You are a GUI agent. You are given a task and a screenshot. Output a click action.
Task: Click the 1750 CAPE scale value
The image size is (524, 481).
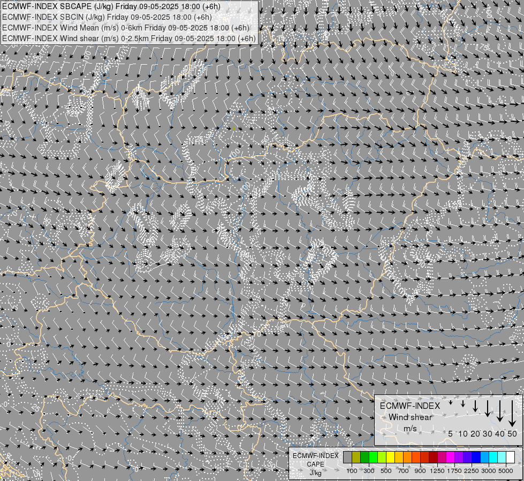point(454,471)
